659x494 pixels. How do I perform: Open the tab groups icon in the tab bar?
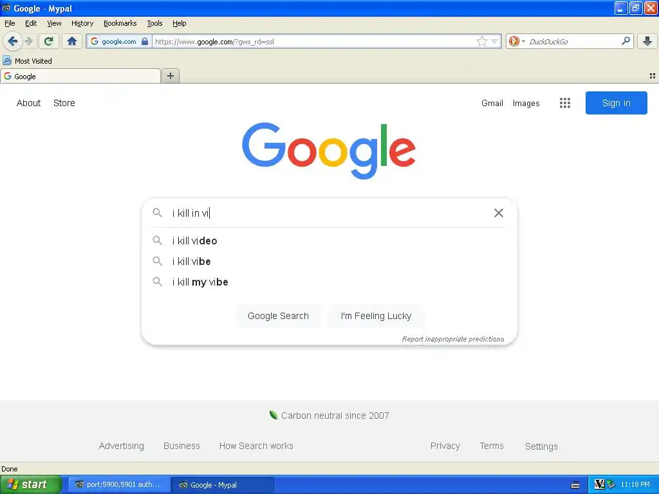(x=653, y=76)
